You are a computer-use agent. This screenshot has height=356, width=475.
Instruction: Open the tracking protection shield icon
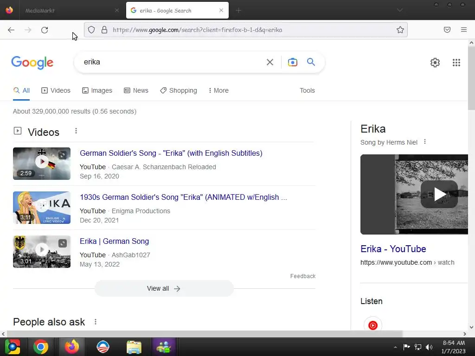91,30
